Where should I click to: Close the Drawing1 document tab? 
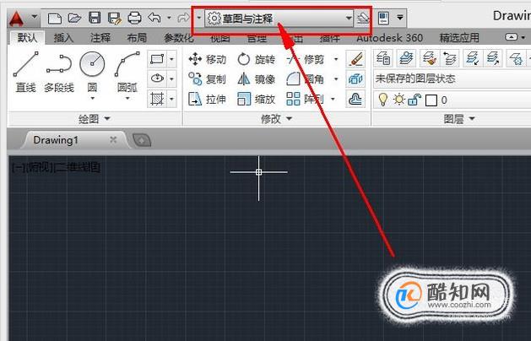pos(113,139)
